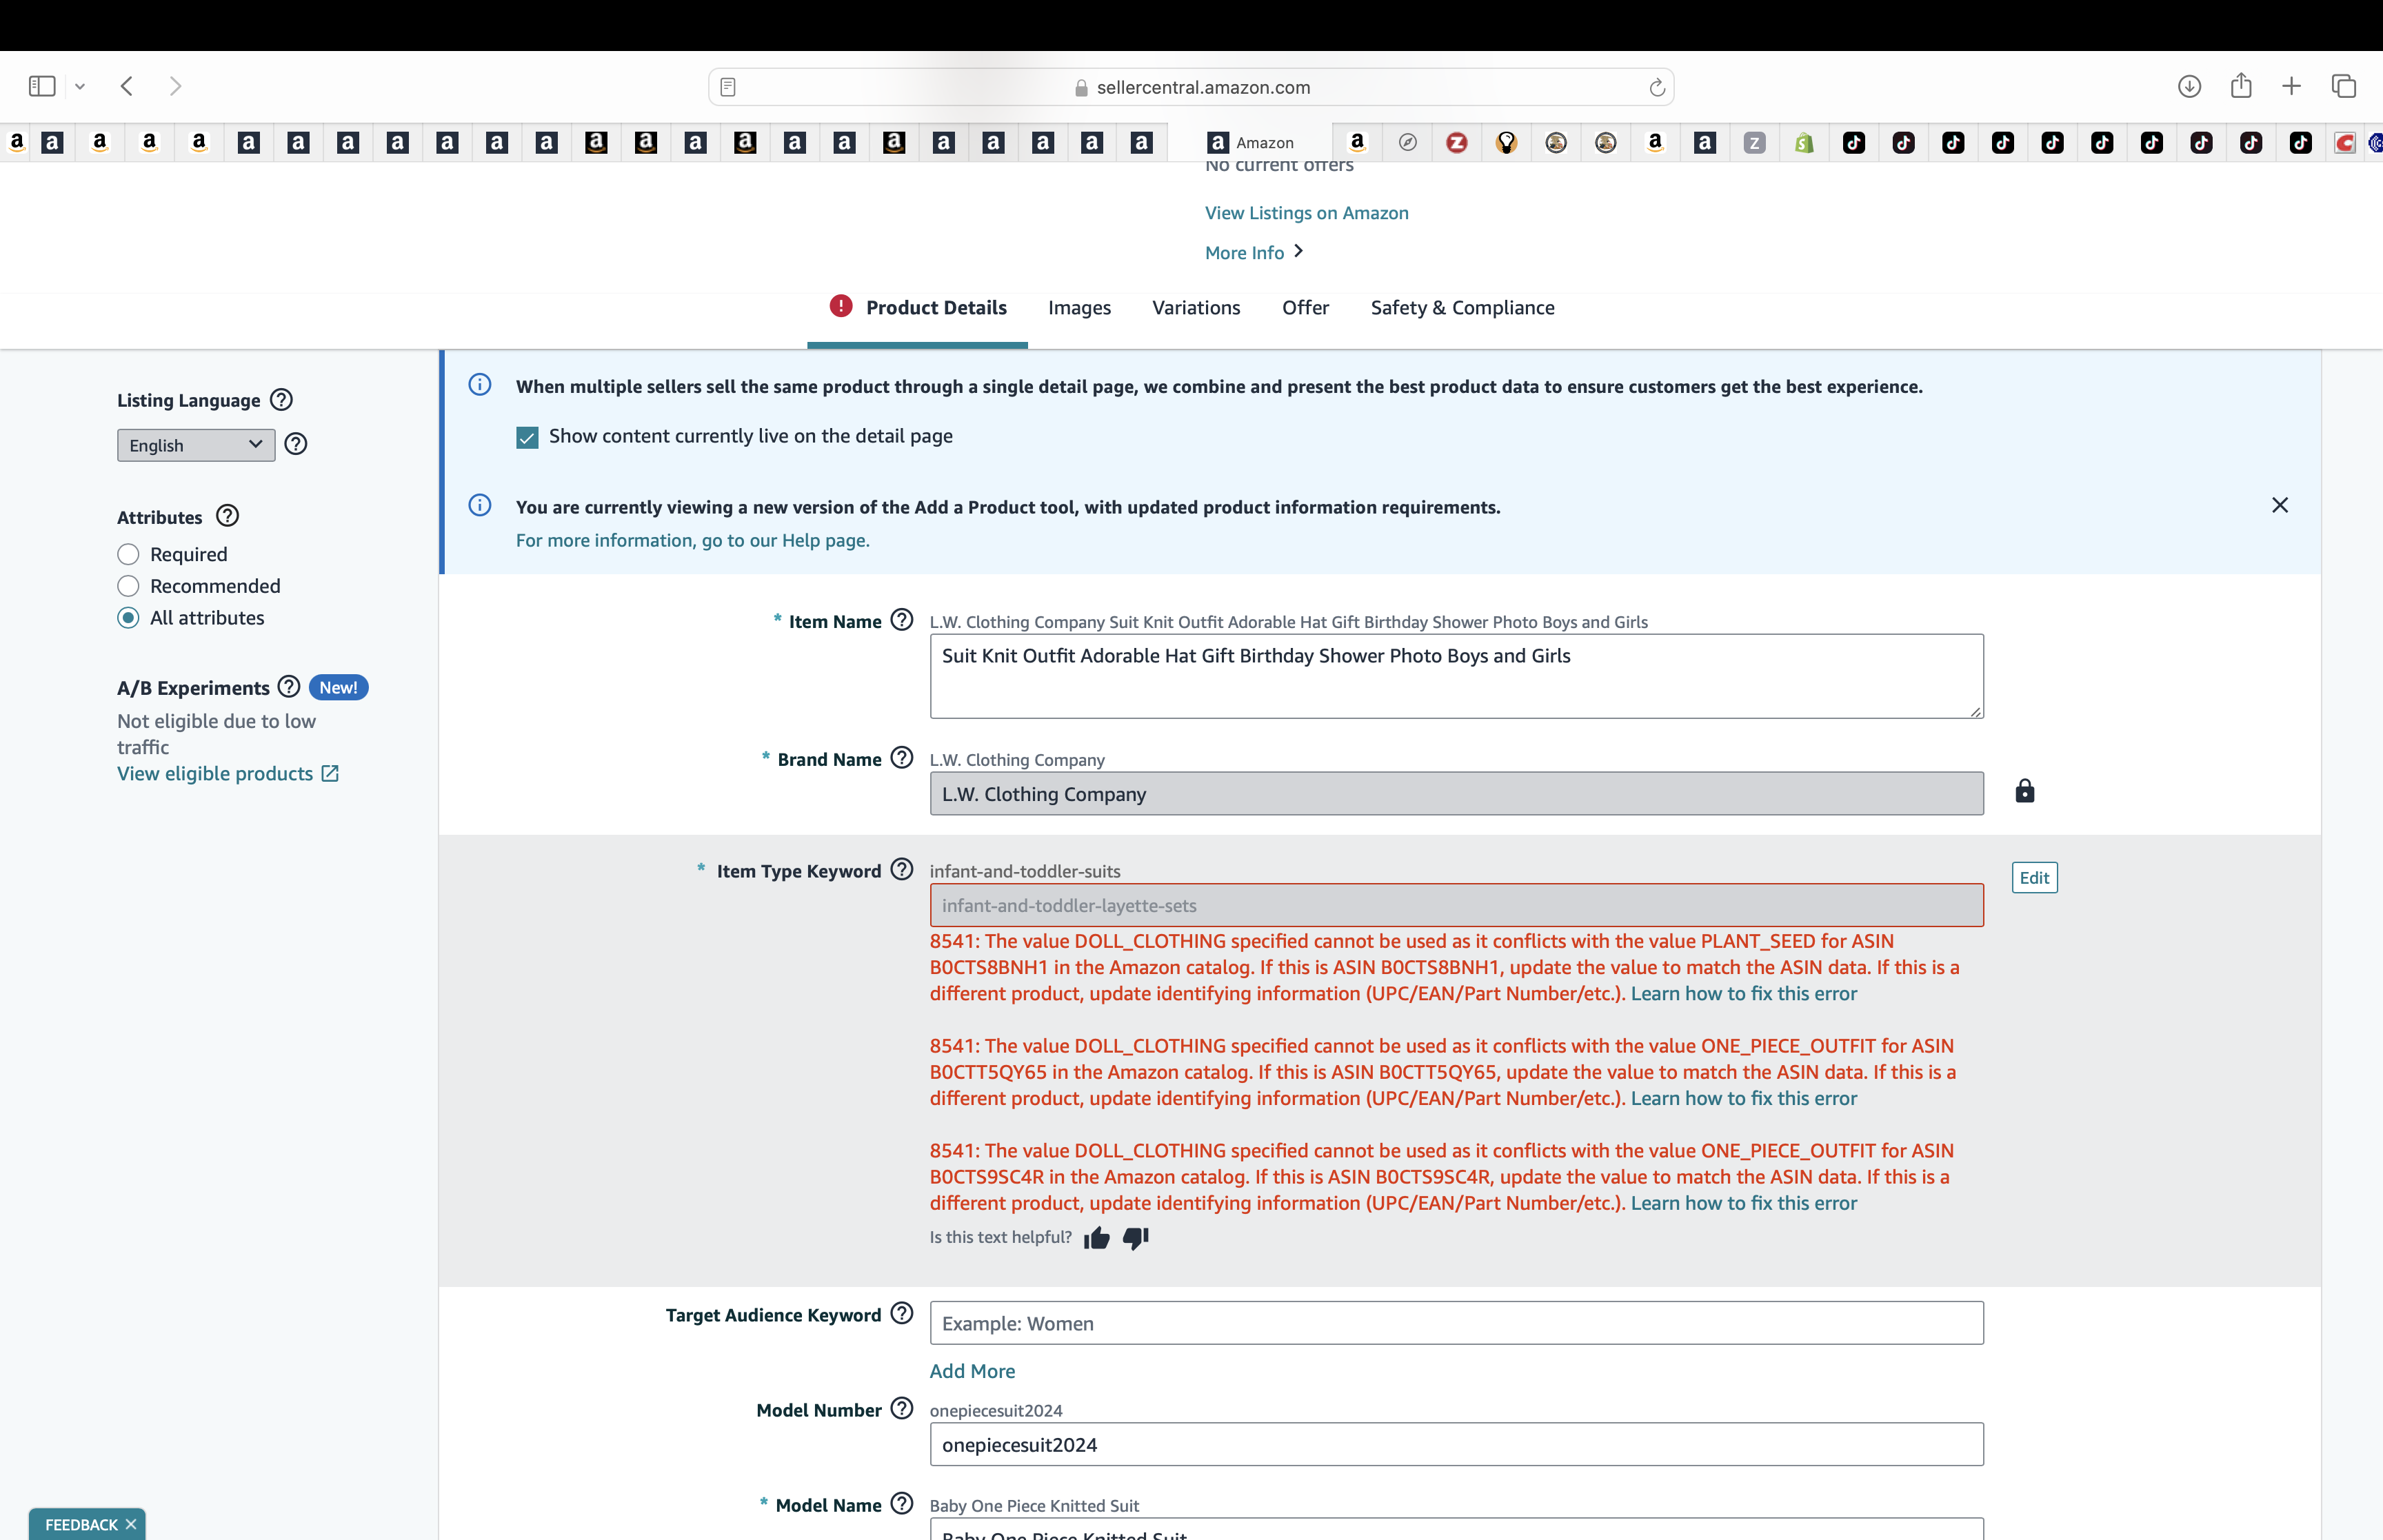The width and height of the screenshot is (2383, 1540).
Task: Expand More Info
Action: 1253,253
